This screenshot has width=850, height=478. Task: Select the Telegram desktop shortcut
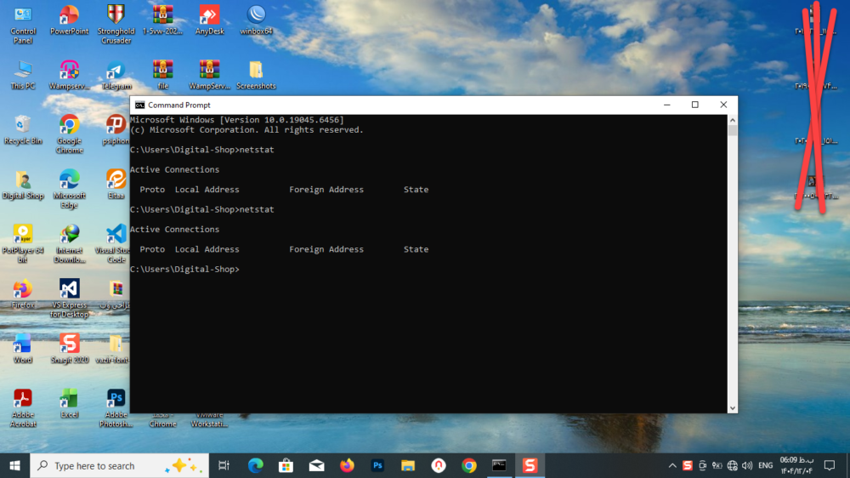(x=116, y=76)
